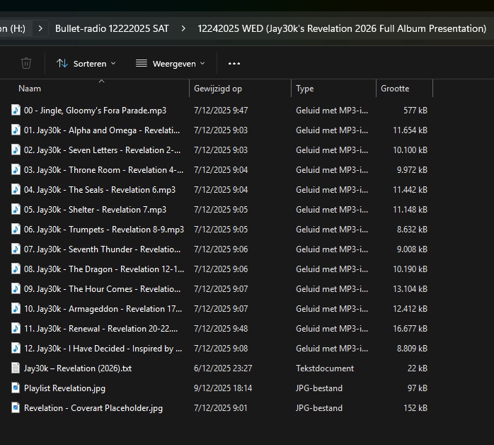This screenshot has height=445, width=494.
Task: Click the Naam column header
Action: [x=30, y=89]
